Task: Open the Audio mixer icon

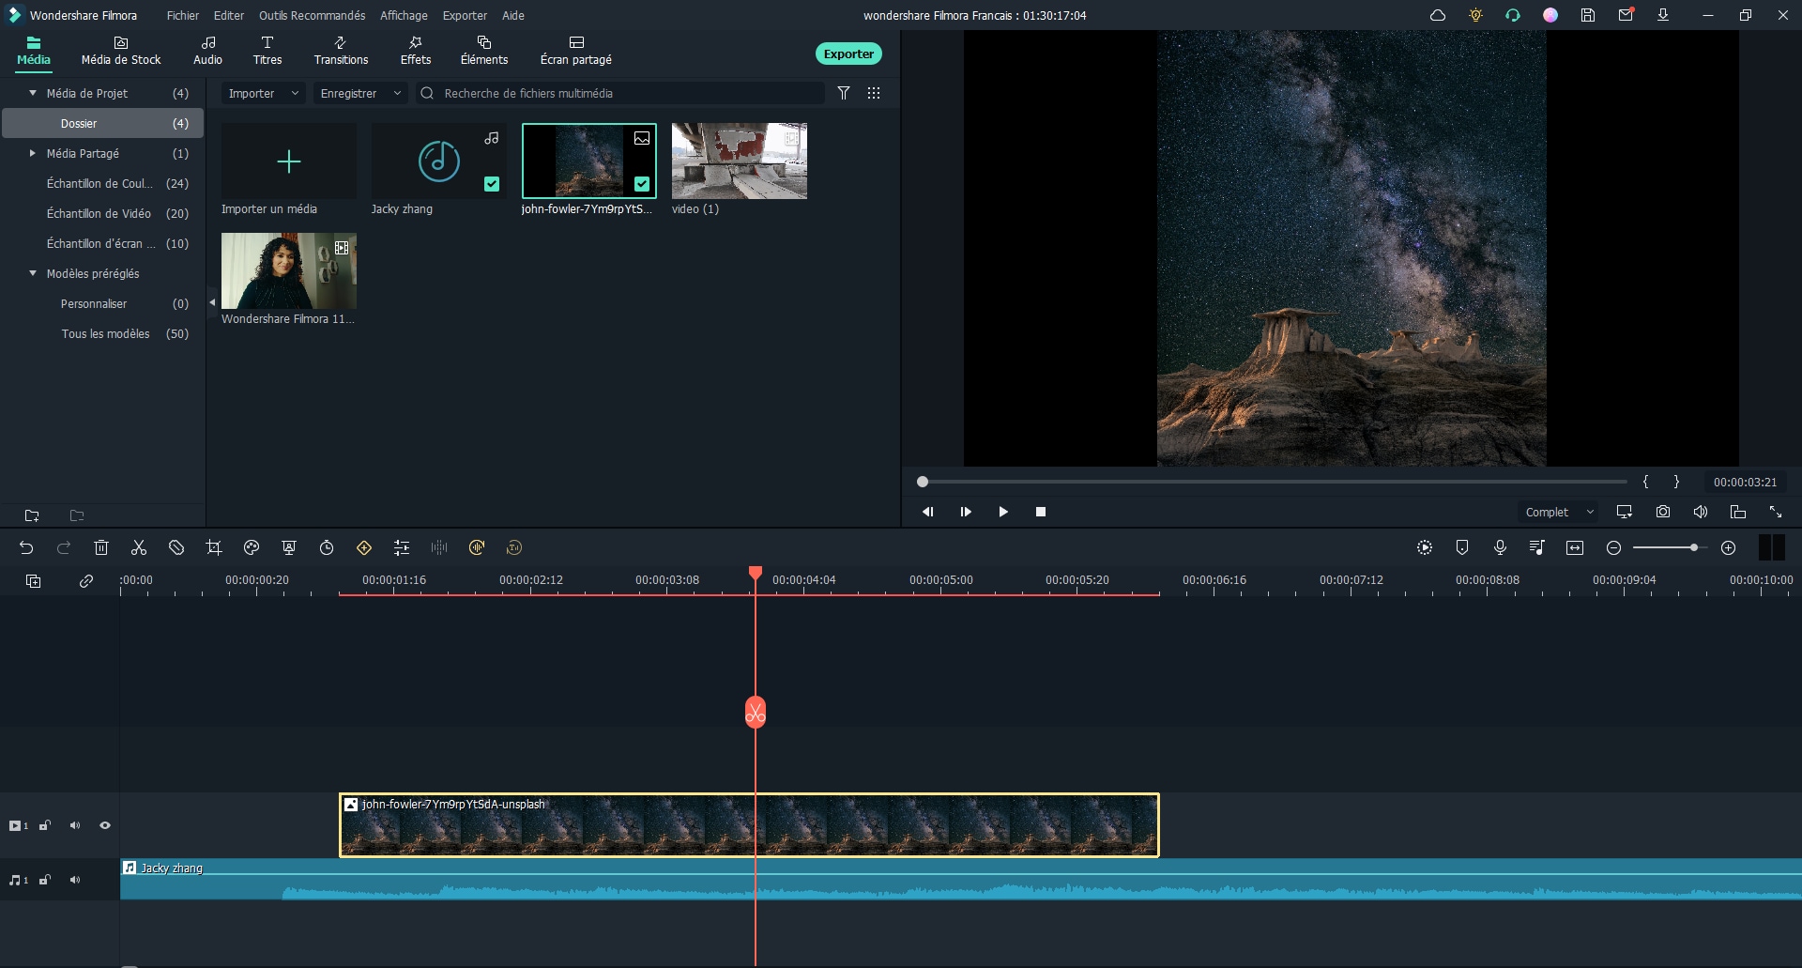Action: (1537, 547)
